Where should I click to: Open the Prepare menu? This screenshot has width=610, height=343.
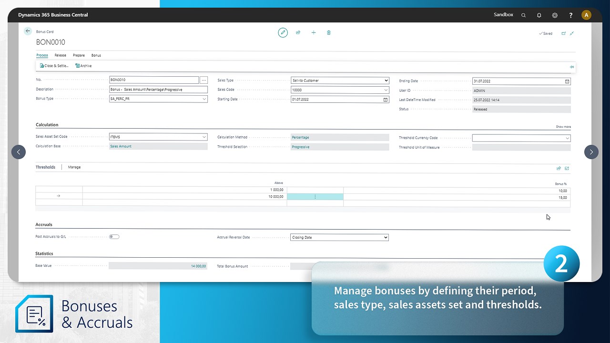point(79,55)
